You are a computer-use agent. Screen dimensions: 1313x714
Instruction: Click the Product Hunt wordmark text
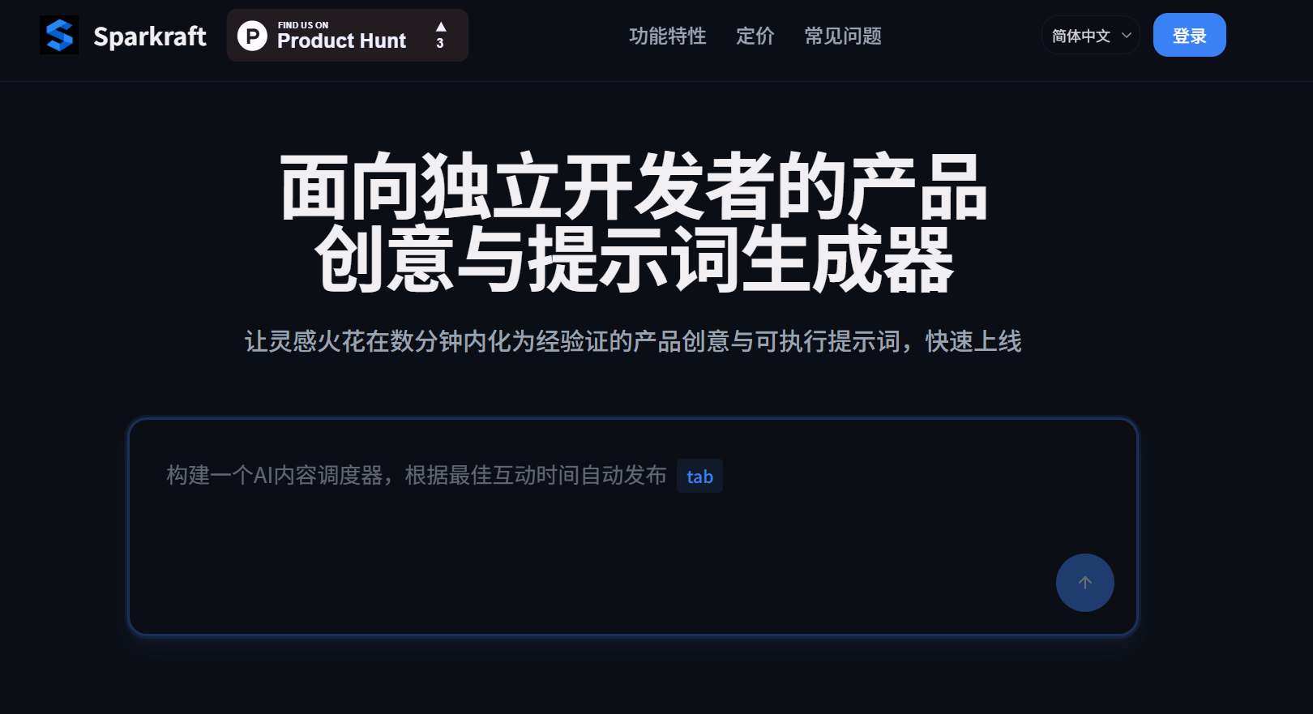(341, 41)
